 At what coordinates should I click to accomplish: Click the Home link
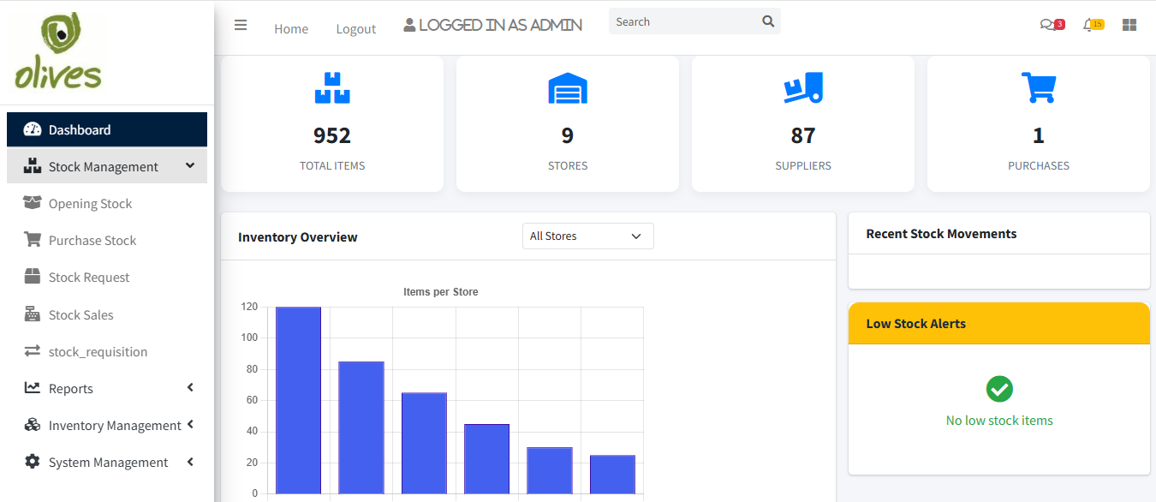tap(291, 29)
